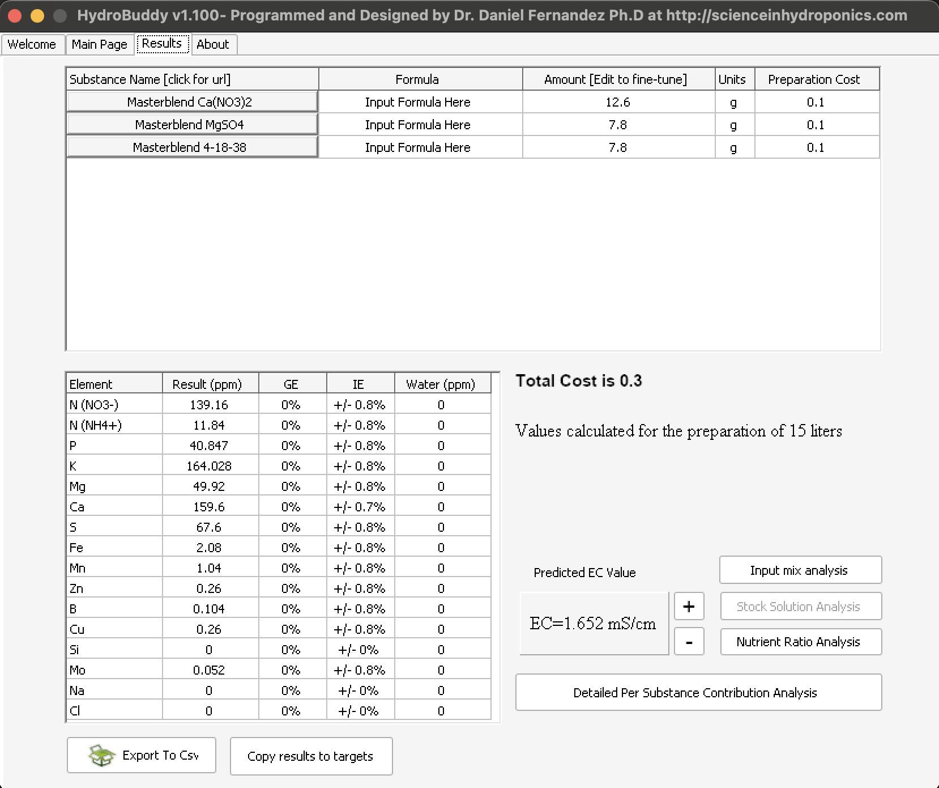The image size is (939, 788).
Task: Click Ca(NO3)2 row Input Formula Here cell
Action: click(420, 102)
